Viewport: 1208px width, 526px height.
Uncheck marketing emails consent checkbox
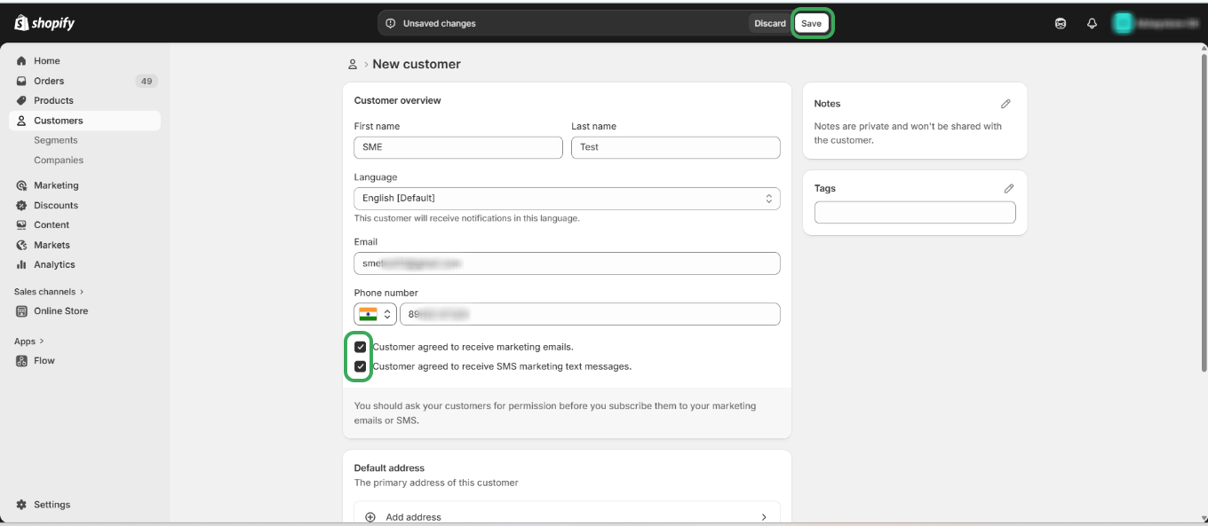360,347
